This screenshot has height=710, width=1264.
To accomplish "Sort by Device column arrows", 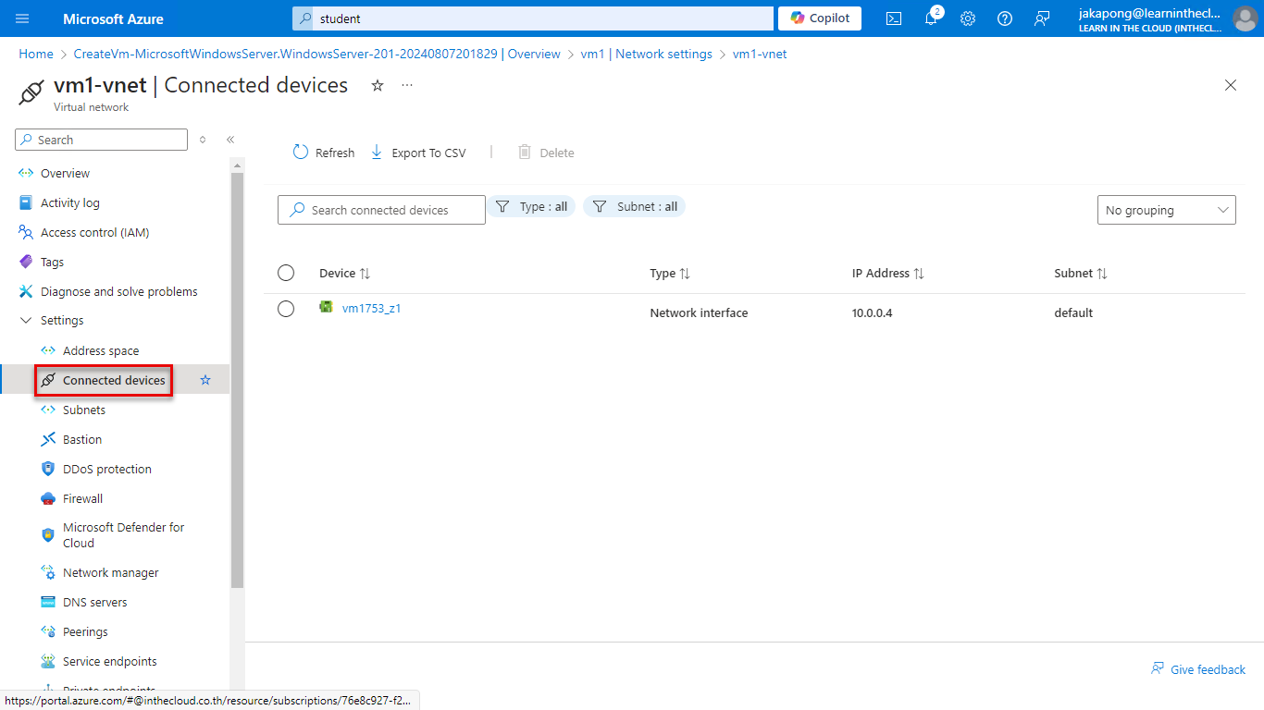I will 365,274.
